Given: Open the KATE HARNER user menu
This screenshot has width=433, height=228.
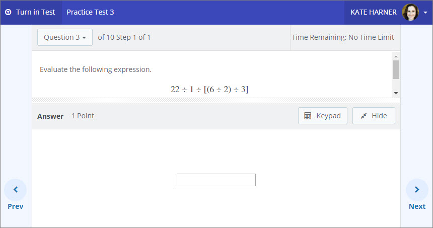Looking at the screenshot, I should (373, 12).
